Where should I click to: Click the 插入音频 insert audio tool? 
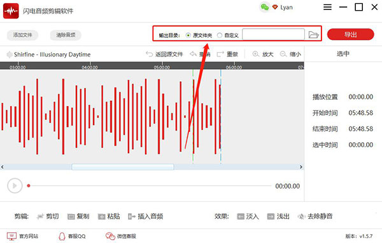pyautogui.click(x=145, y=216)
